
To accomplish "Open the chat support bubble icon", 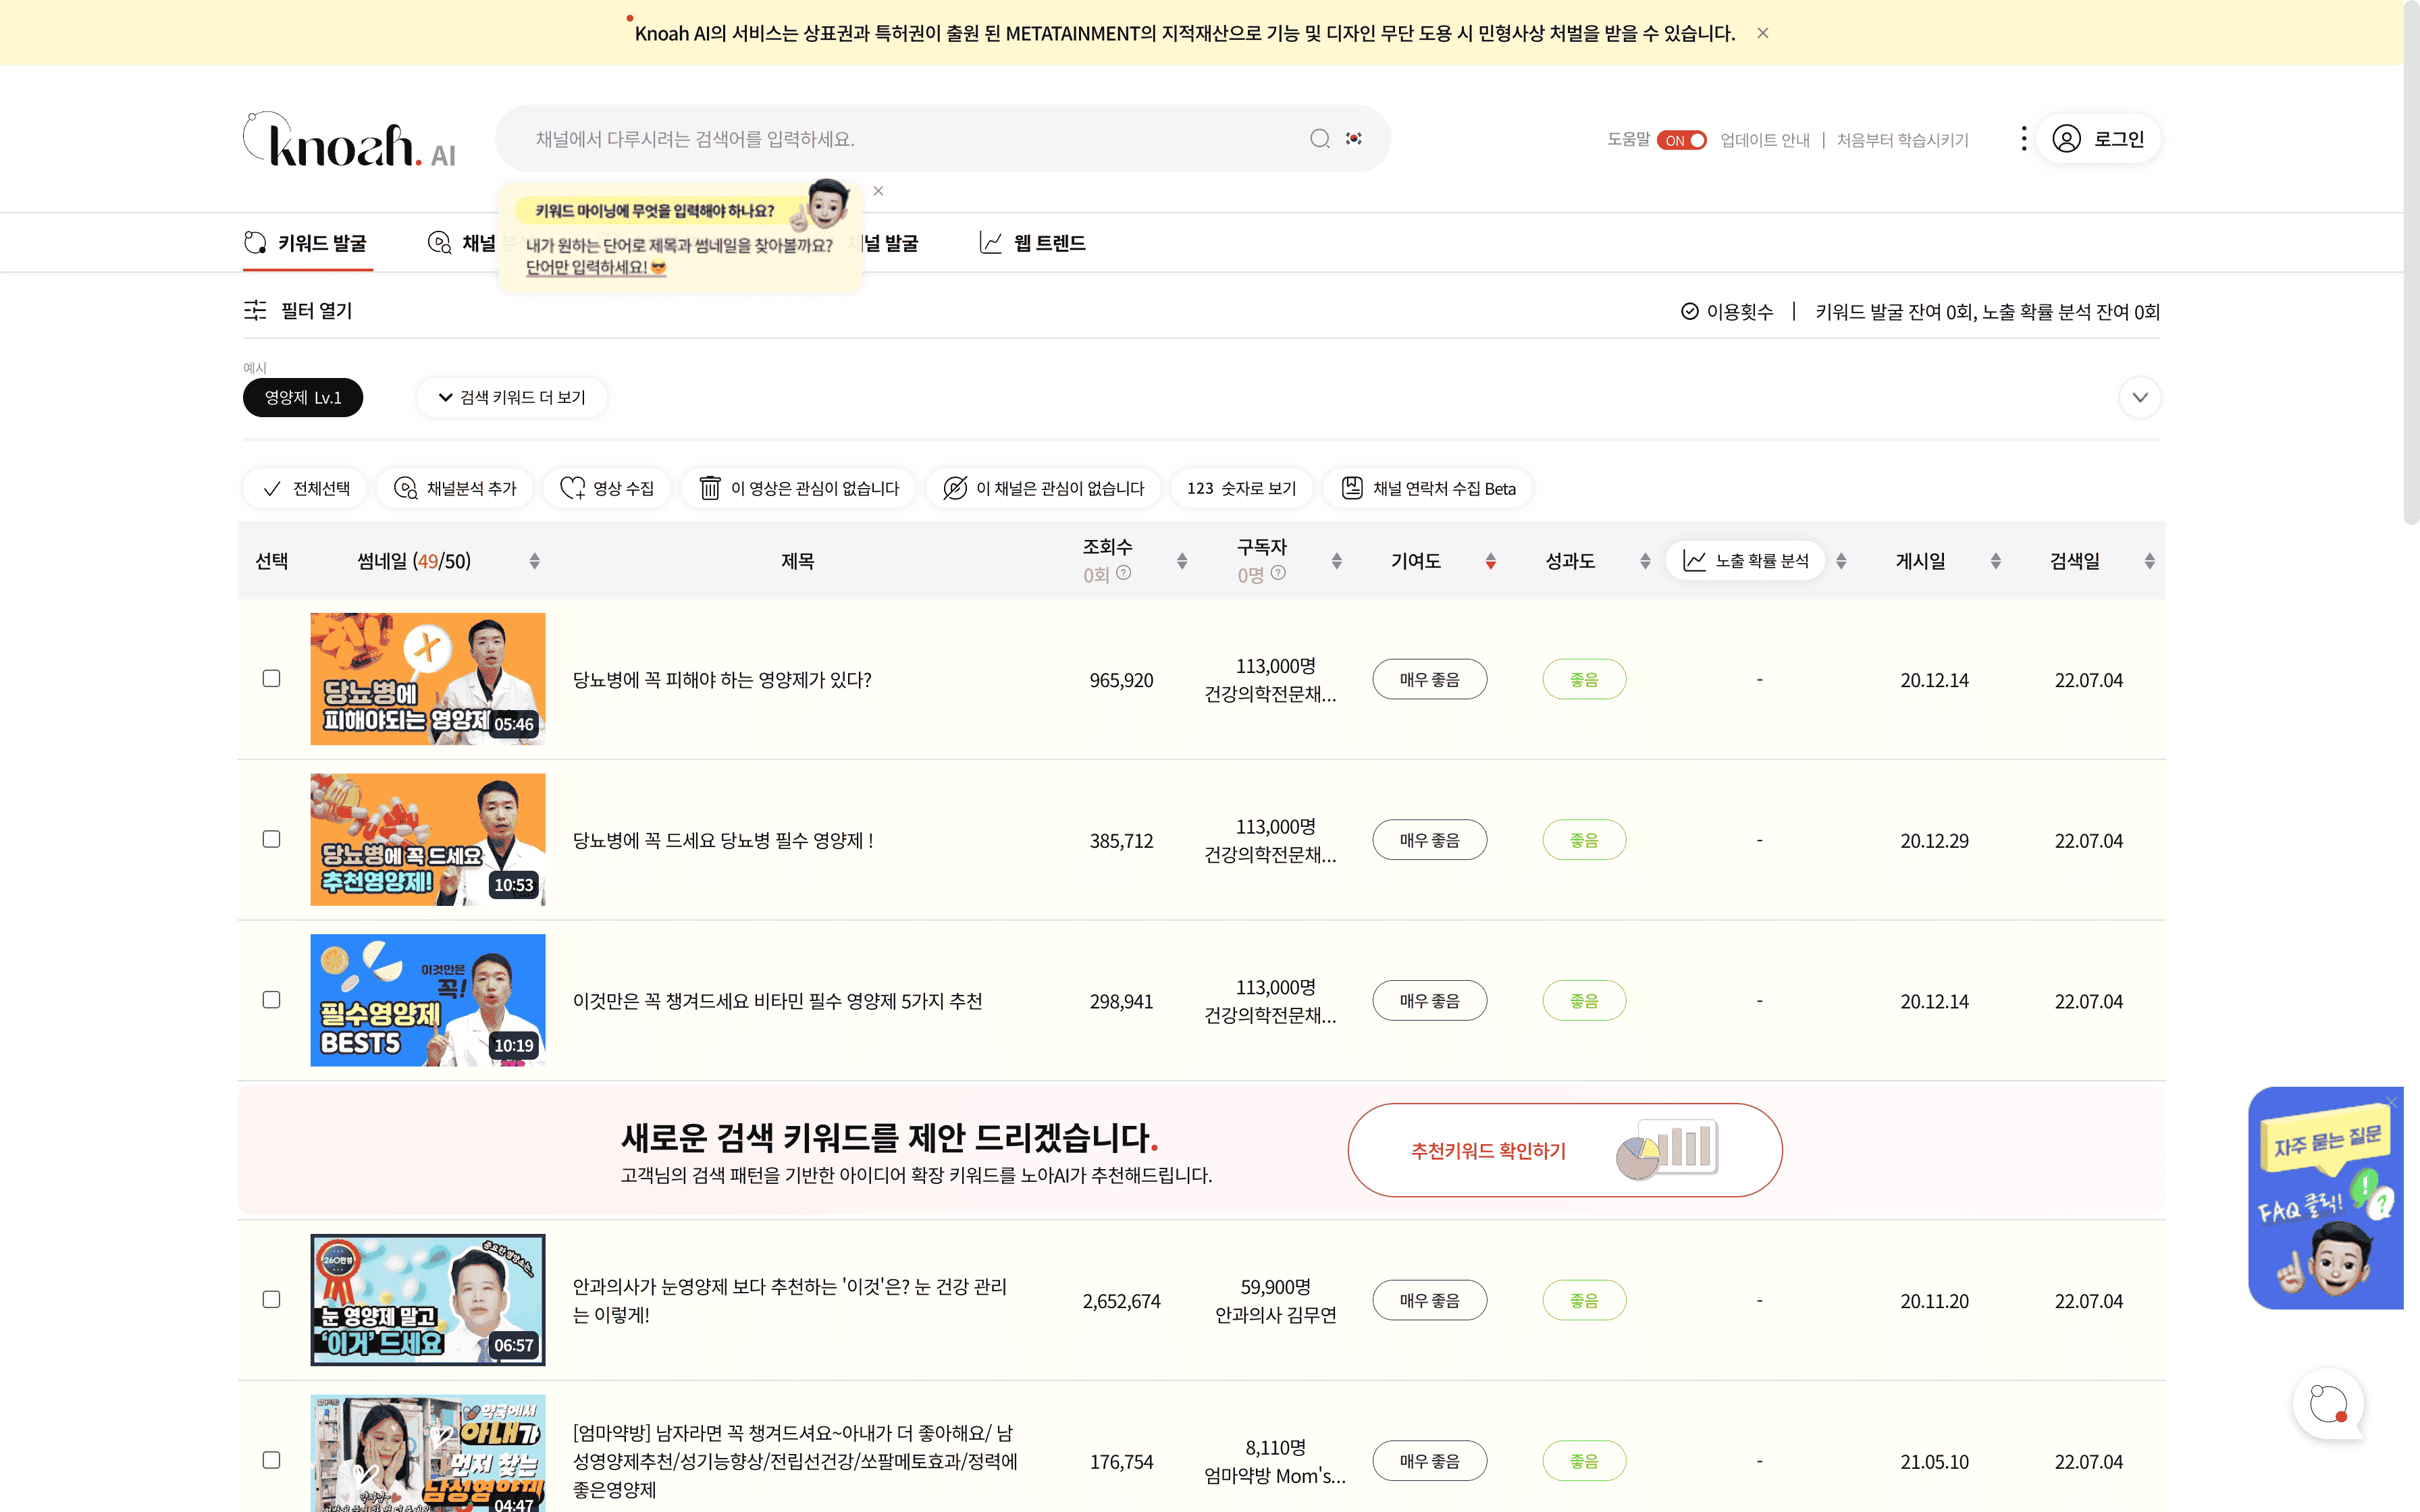I will tap(2328, 1404).
